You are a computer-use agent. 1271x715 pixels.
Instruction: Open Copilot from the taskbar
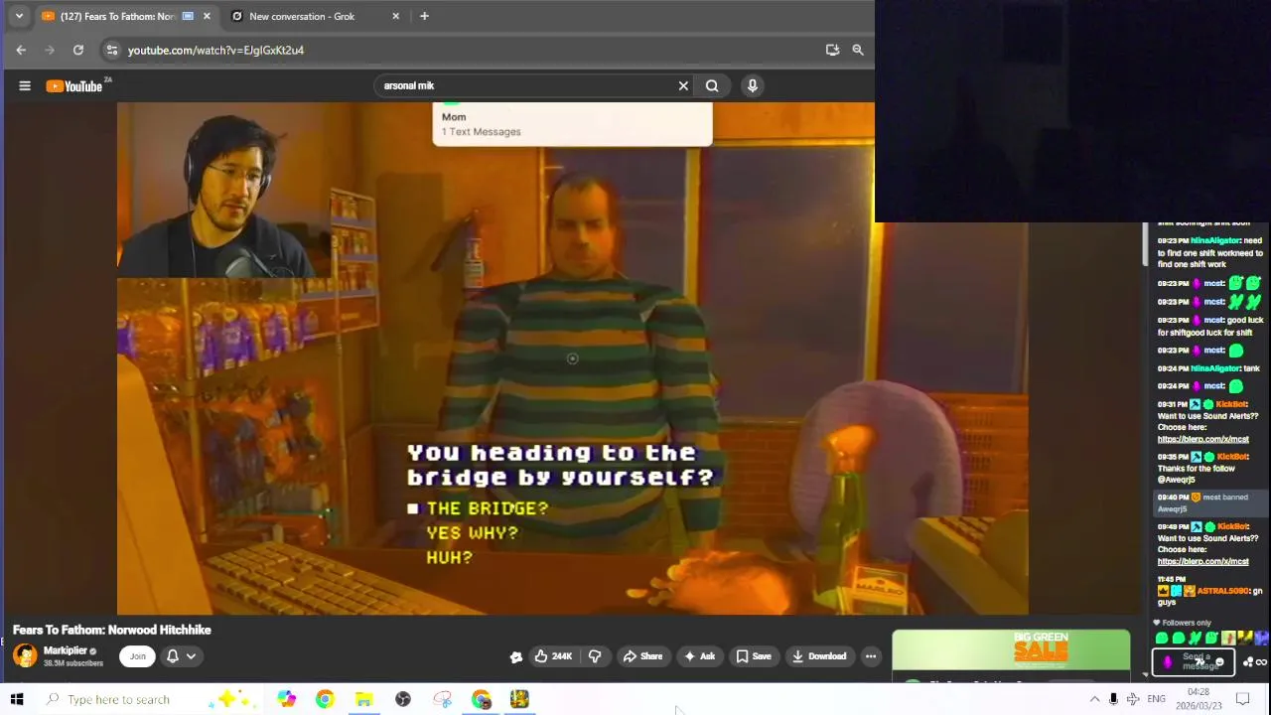point(286,699)
